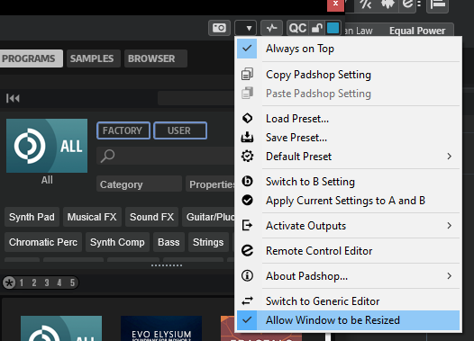Filter by Chromatic Perc category

(43, 242)
